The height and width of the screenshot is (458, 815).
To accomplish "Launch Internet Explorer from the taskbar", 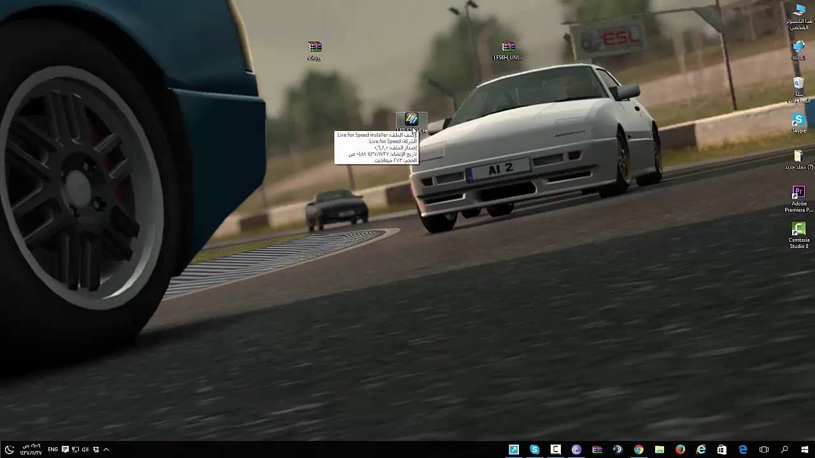I will point(701,450).
